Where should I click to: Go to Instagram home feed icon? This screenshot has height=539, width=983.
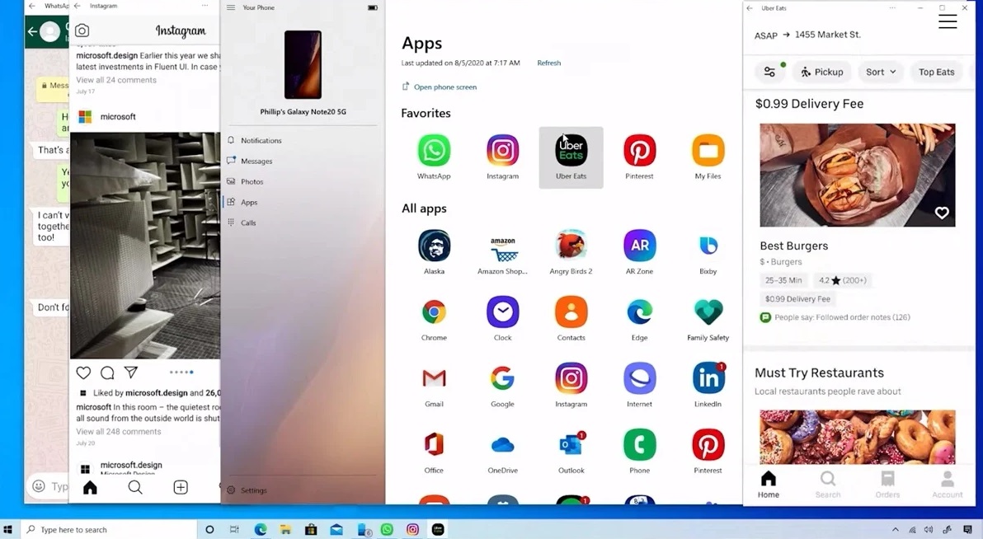[x=90, y=487]
